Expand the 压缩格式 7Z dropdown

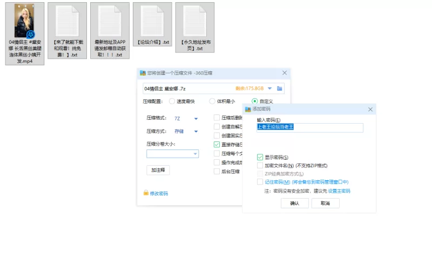coord(196,118)
